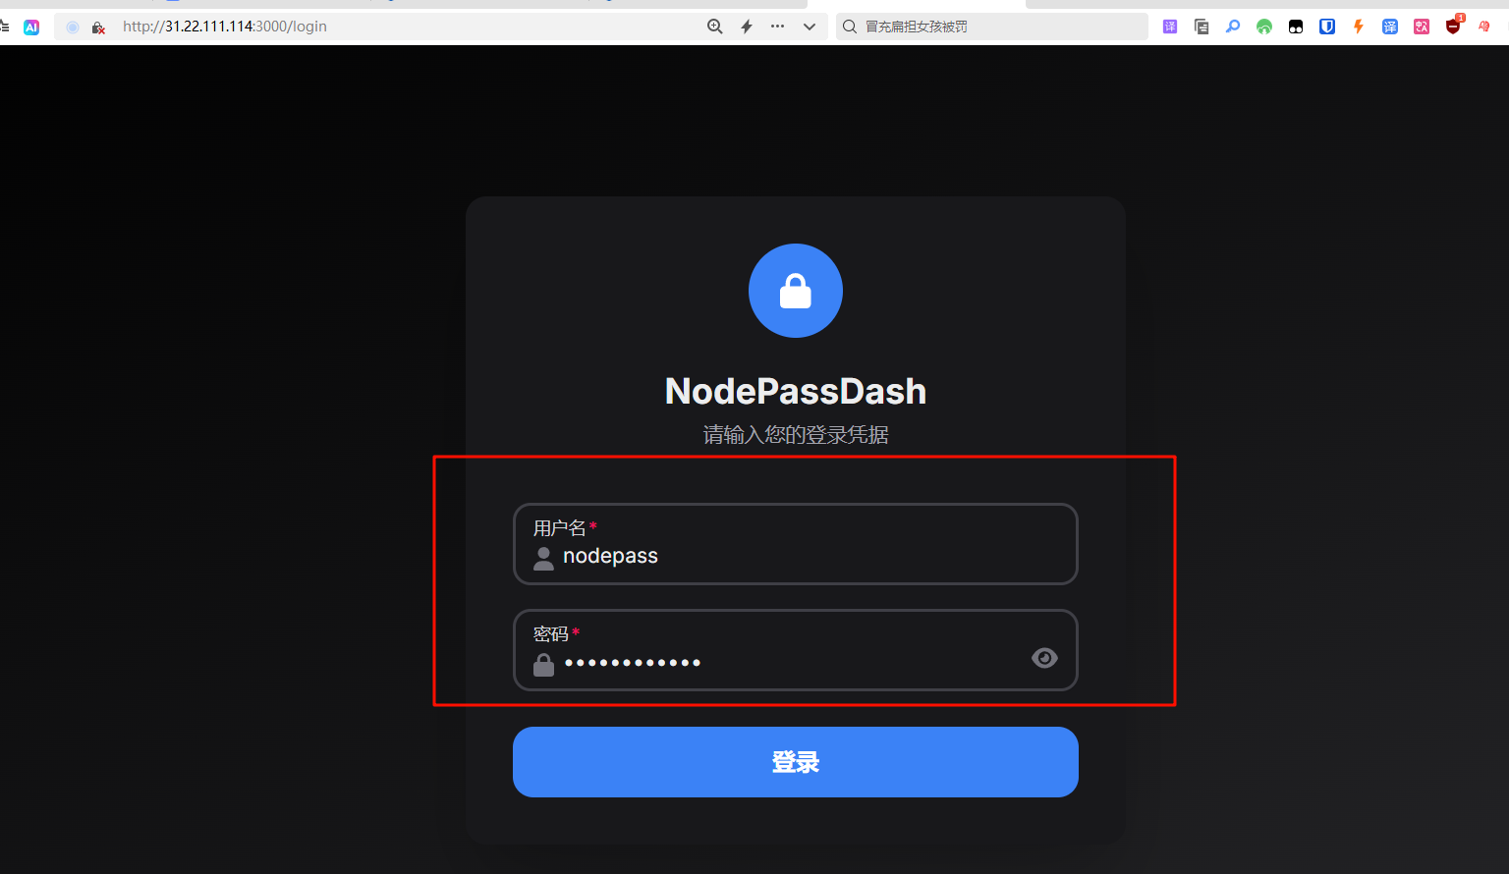Click the lightning speed mode icon in address bar
This screenshot has width=1509, height=874.
tap(747, 27)
